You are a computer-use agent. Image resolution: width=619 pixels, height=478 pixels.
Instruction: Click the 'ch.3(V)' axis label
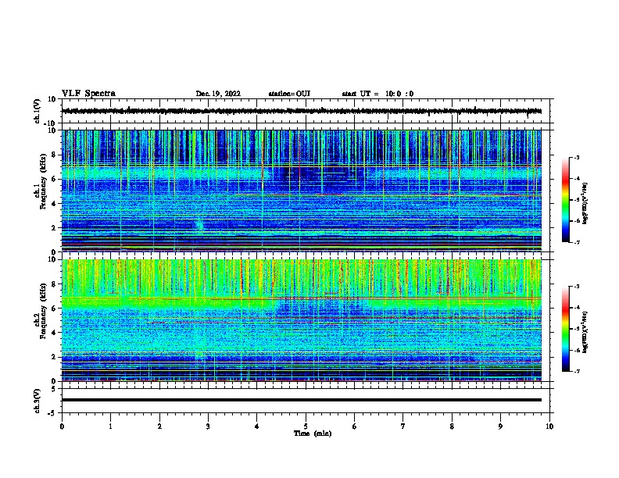(x=37, y=401)
